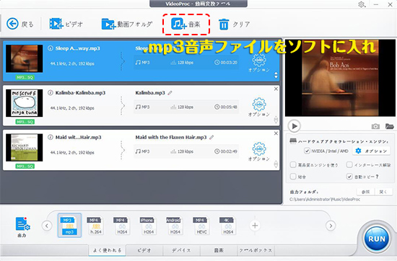This screenshot has height=261, width=397.
Task: Select MP4 H264 output preset
Action: point(122,226)
